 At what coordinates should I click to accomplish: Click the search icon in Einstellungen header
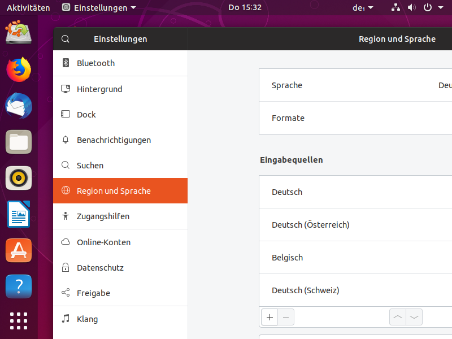point(66,39)
